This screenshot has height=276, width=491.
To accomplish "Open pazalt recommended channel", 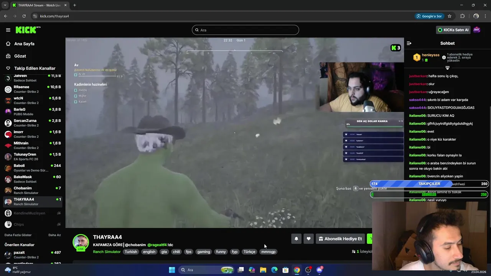I will (32, 255).
